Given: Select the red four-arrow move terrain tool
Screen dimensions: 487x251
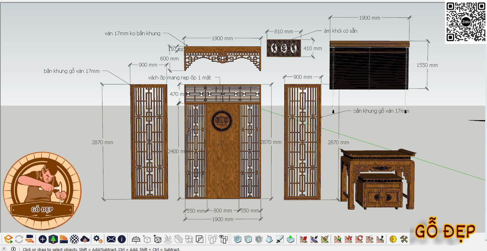Looking at the screenshot, I should tap(348, 239).
